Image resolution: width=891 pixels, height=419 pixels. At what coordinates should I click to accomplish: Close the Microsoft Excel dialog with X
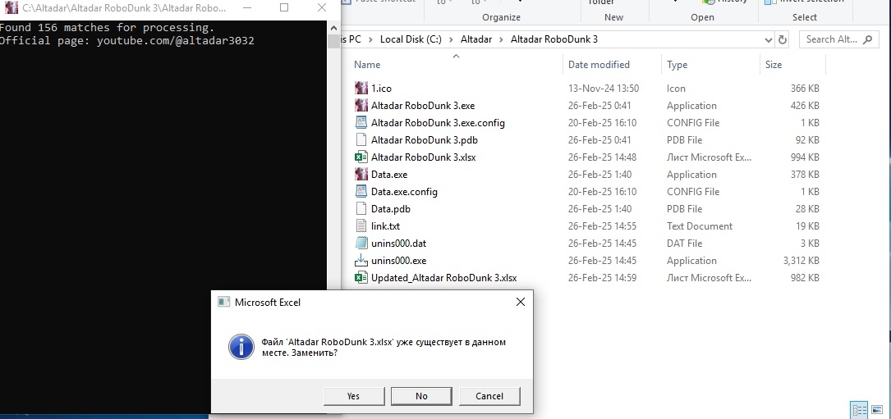coord(520,302)
